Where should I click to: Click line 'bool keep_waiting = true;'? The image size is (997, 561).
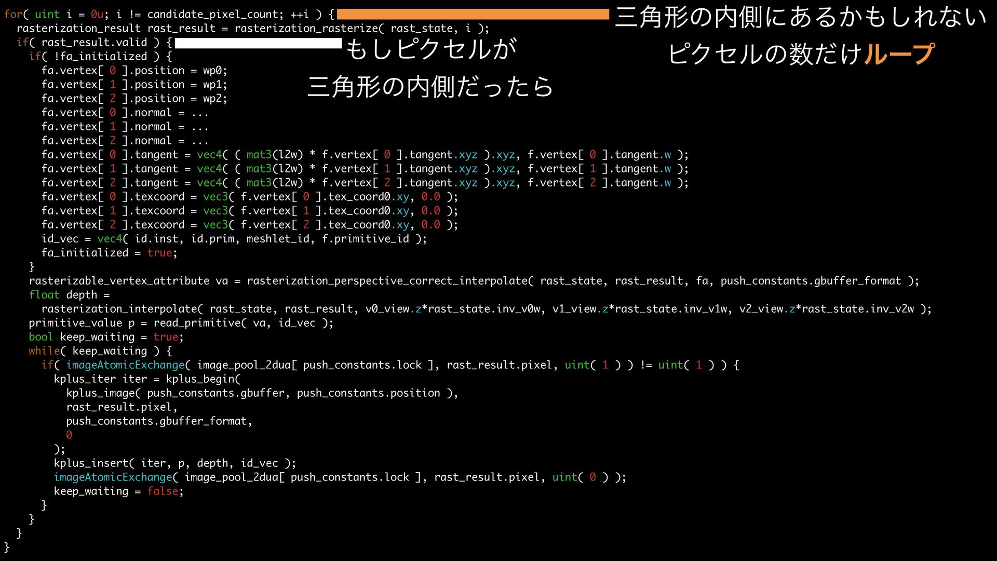(106, 337)
